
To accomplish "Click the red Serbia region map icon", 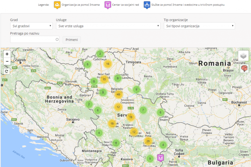I will point(244,68).
